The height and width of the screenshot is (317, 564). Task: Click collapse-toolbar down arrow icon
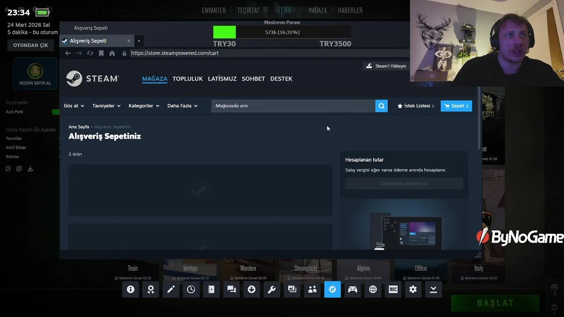pos(434,289)
